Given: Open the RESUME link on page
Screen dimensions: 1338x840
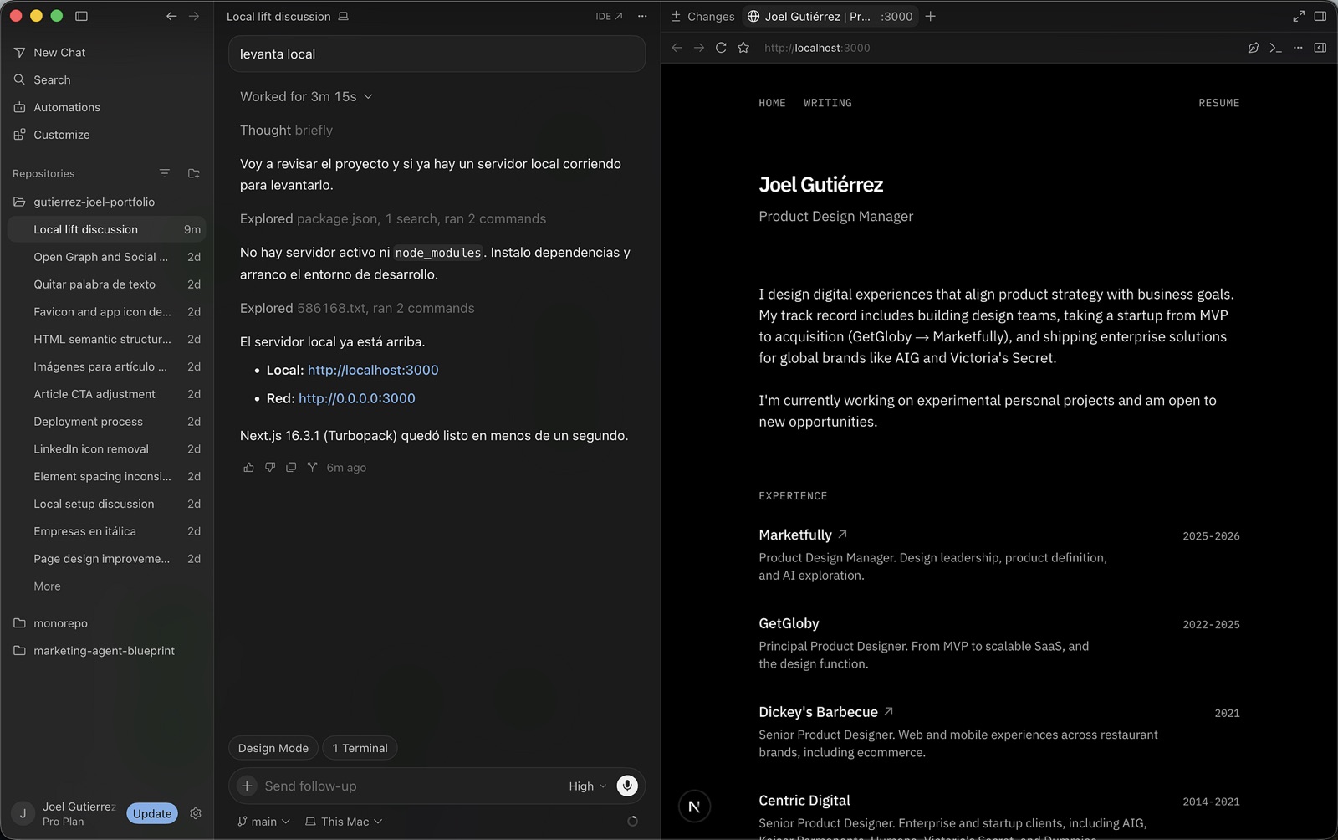Looking at the screenshot, I should coord(1218,103).
